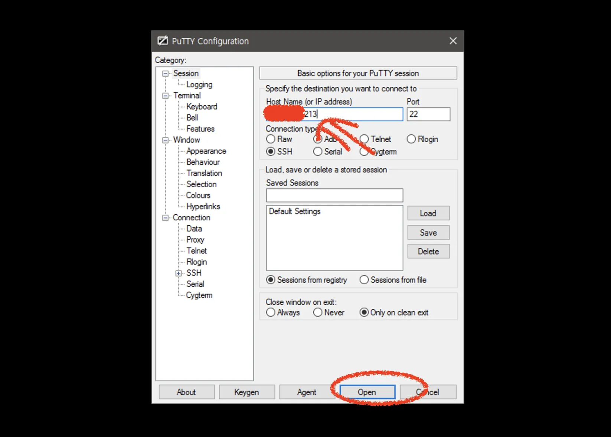Focus the Port number field
The height and width of the screenshot is (437, 611).
pos(428,114)
